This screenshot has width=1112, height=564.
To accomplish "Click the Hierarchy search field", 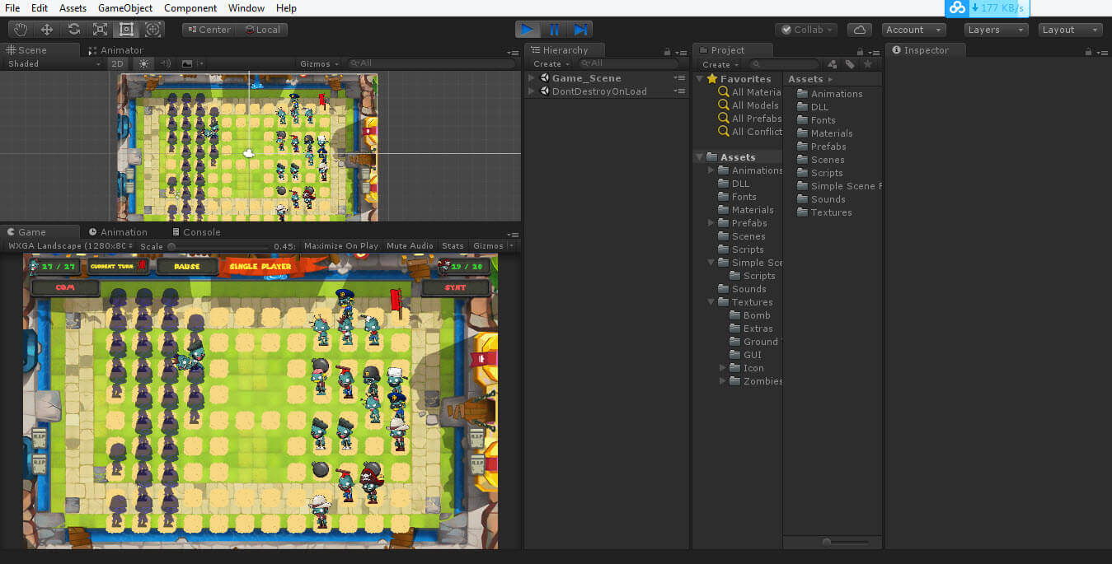I will pos(628,63).
